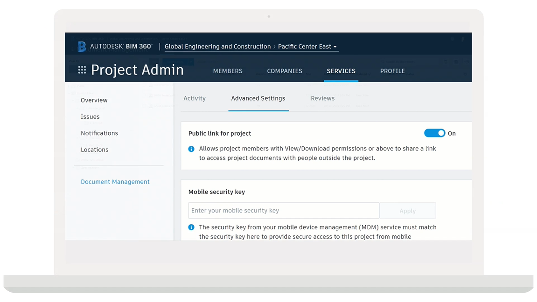
Task: Select the Services tab
Action: [x=341, y=71]
